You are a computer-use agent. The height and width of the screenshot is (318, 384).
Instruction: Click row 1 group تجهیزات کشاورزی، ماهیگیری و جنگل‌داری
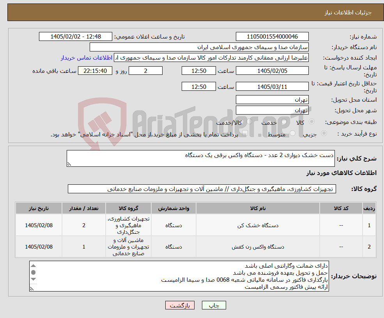coord(128,225)
